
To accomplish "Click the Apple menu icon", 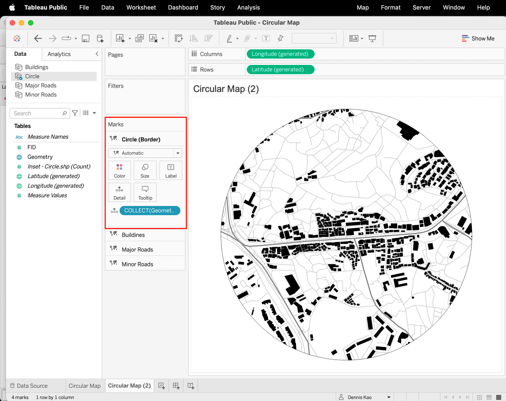I will pyautogui.click(x=12, y=7).
